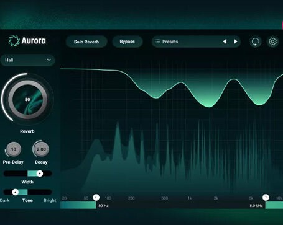The height and width of the screenshot is (225, 283).
Task: Click the 'Tone' slider label
Action: point(27,200)
